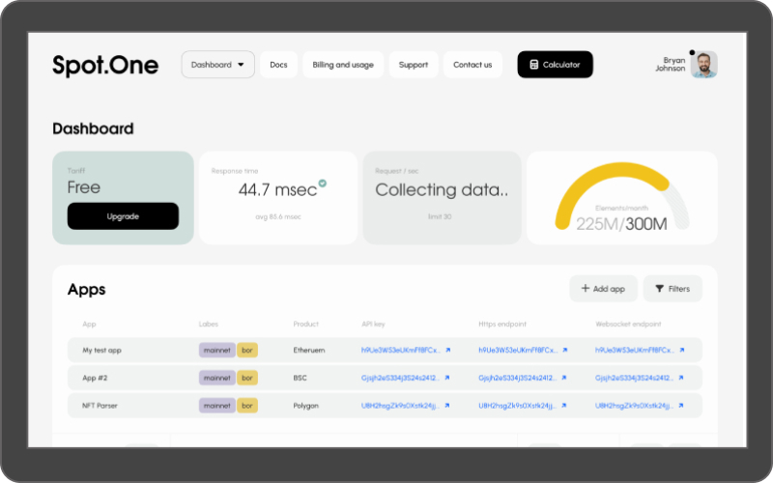Screen dimensions: 773x483
Task: Open the Support page
Action: 414,65
